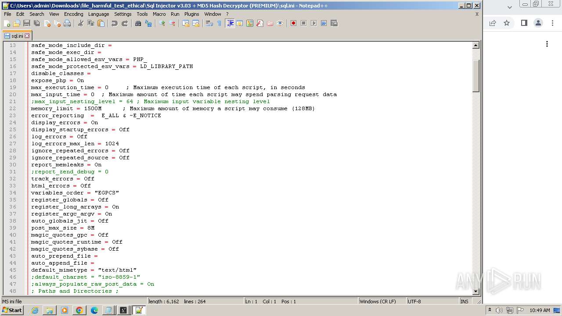Toggle indent guide display
The image size is (562, 316).
tap(230, 23)
